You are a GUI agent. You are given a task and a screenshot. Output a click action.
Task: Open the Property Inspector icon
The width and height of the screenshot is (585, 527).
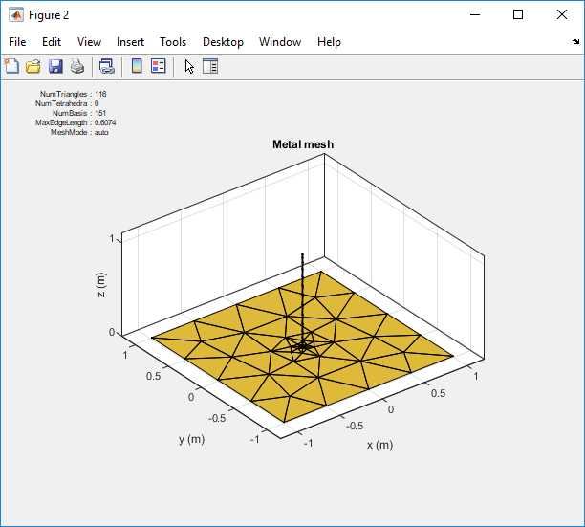[210, 66]
